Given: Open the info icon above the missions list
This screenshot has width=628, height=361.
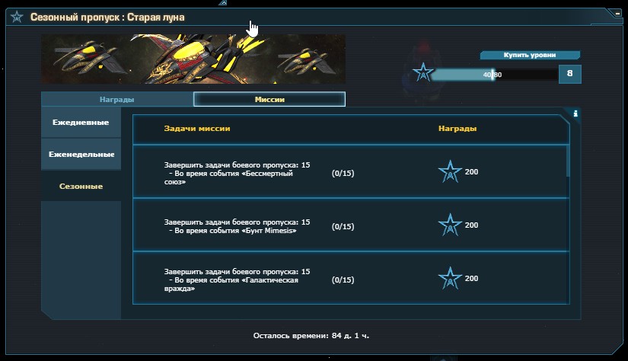Looking at the screenshot, I should point(575,113).
